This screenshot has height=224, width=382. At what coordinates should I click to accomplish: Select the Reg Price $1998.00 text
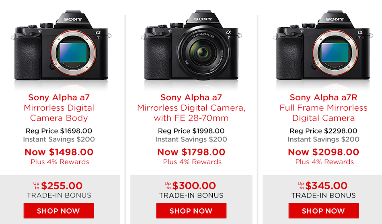pyautogui.click(x=191, y=131)
